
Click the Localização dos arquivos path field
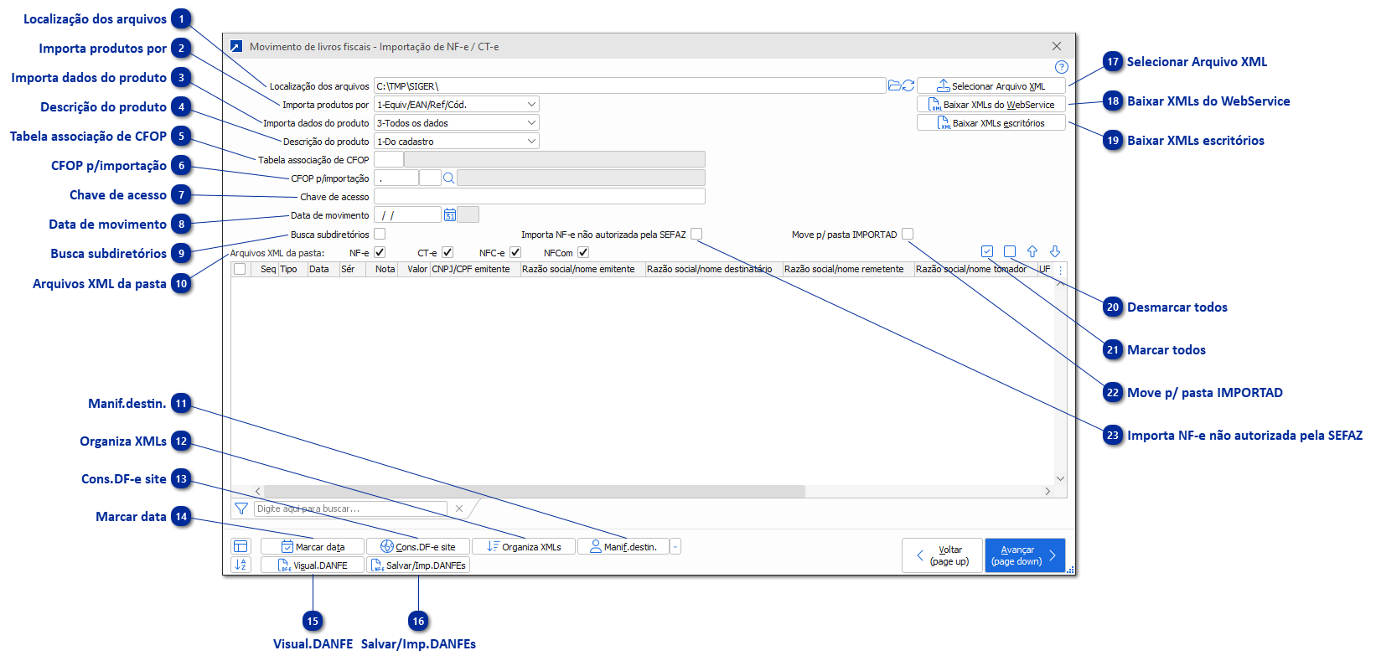pyautogui.click(x=629, y=85)
